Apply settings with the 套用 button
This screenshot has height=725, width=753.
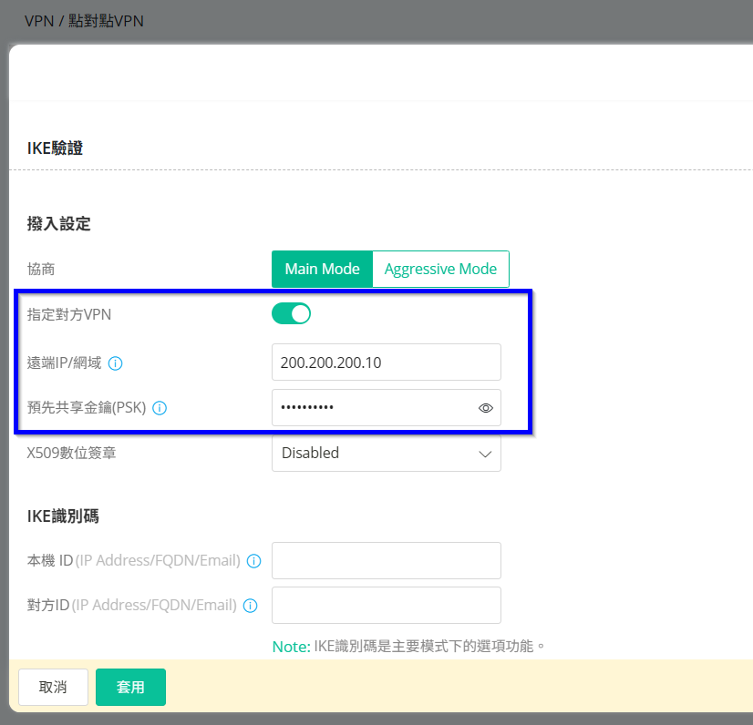[130, 688]
